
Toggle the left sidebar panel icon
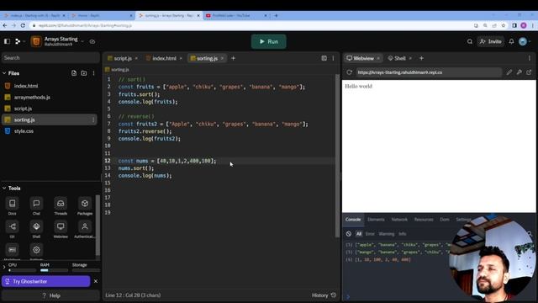pos(7,41)
